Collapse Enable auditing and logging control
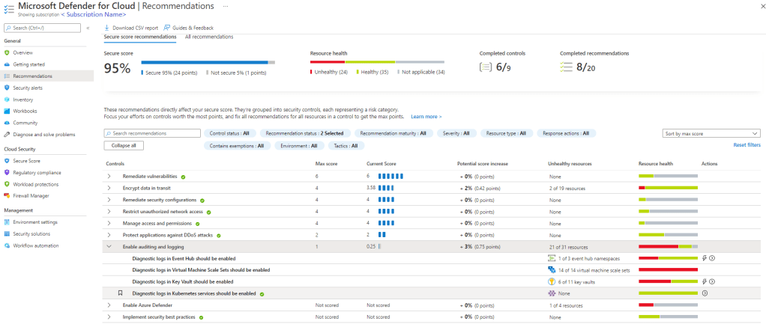This screenshot has height=330, width=766. 109,246
